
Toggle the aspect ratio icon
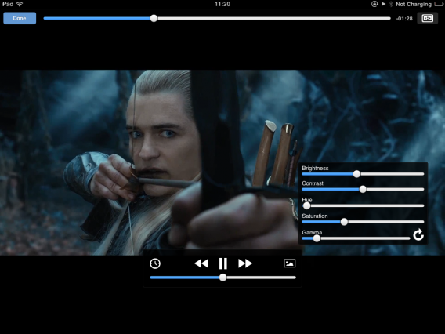pos(427,19)
